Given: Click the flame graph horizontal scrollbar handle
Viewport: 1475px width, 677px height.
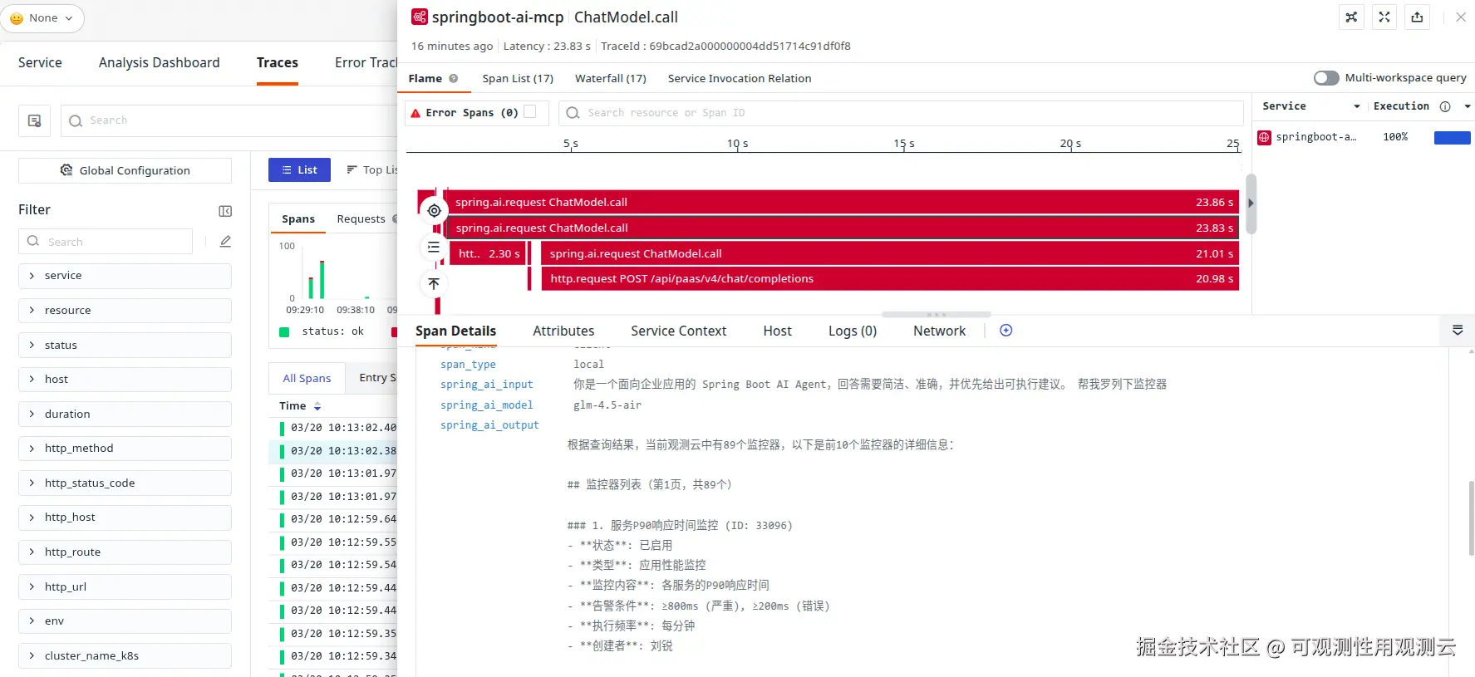Looking at the screenshot, I should 937,315.
